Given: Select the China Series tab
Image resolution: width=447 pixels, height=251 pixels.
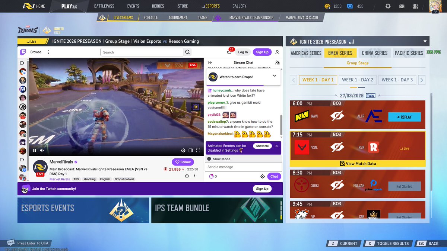Looking at the screenshot, I should pyautogui.click(x=375, y=53).
